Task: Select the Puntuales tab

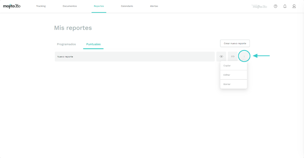Action: (x=93, y=44)
